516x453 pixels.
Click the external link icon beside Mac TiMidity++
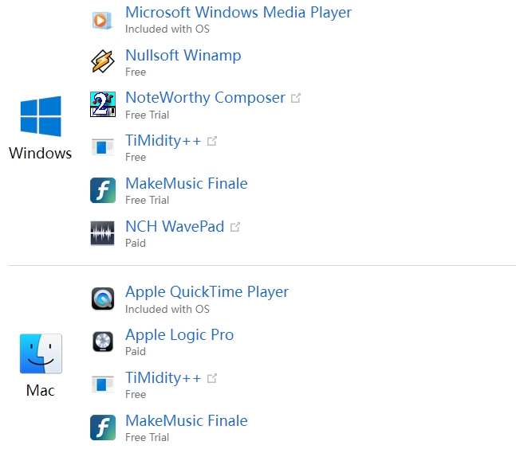(x=212, y=378)
